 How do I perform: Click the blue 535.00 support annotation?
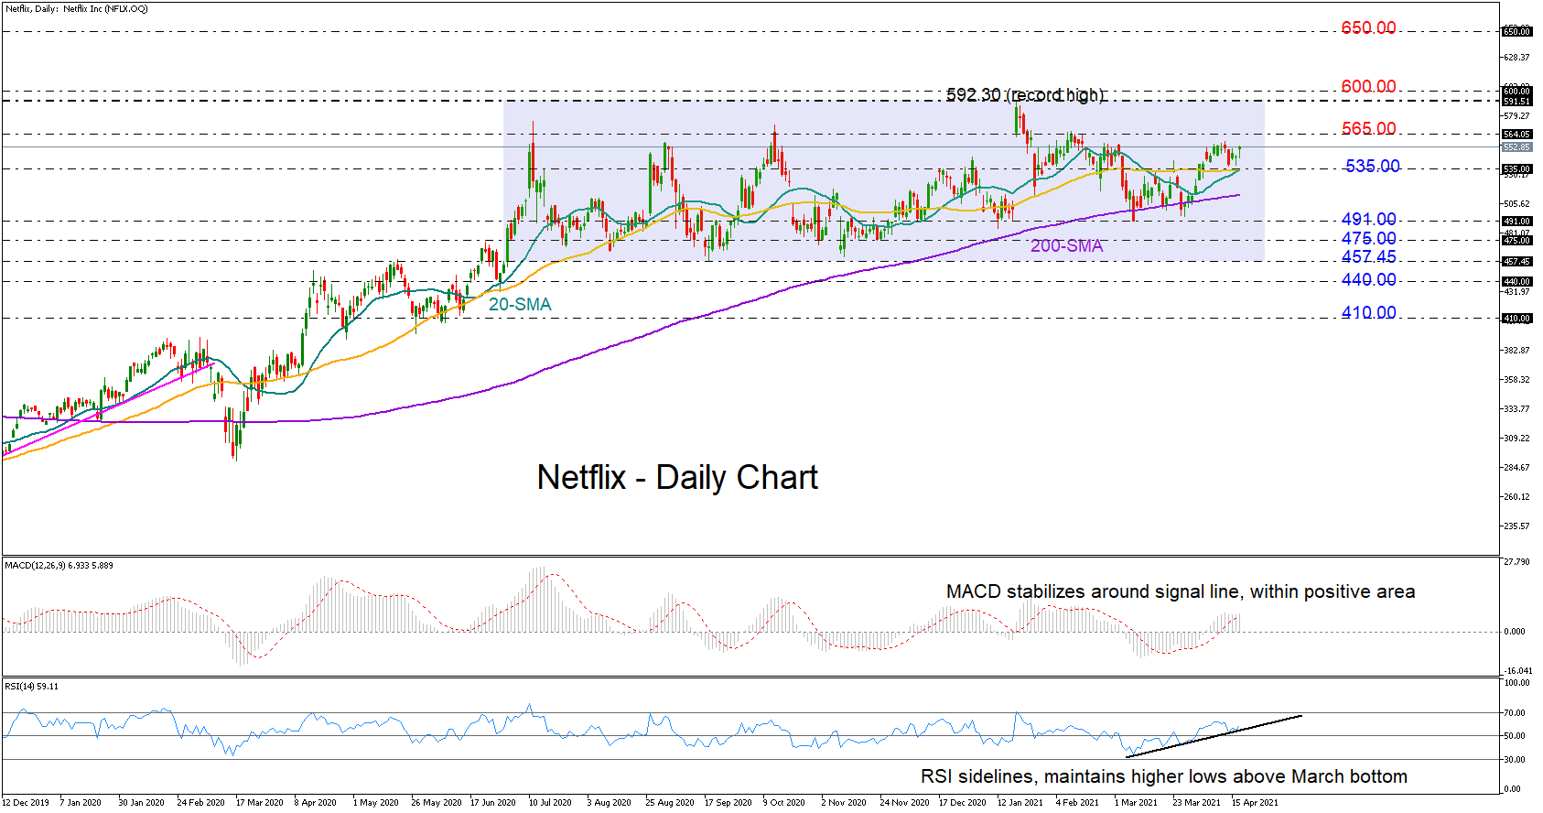pyautogui.click(x=1372, y=167)
